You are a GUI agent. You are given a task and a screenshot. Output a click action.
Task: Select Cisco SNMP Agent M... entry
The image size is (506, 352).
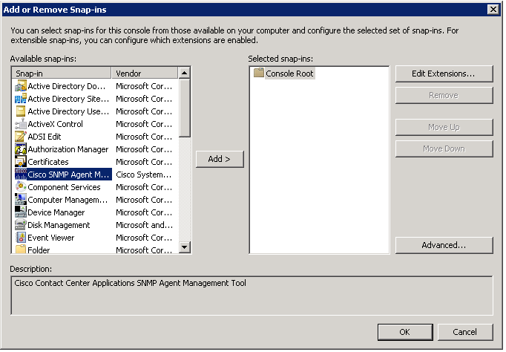tap(69, 175)
